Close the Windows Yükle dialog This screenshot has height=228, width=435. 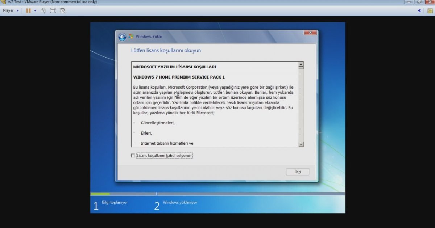pos(310,33)
